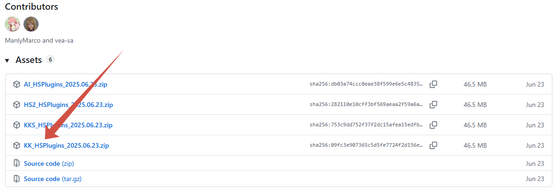Image resolution: width=557 pixels, height=194 pixels.
Task: Click package icon beside KK_HSPlugins zip
Action: pos(17,145)
